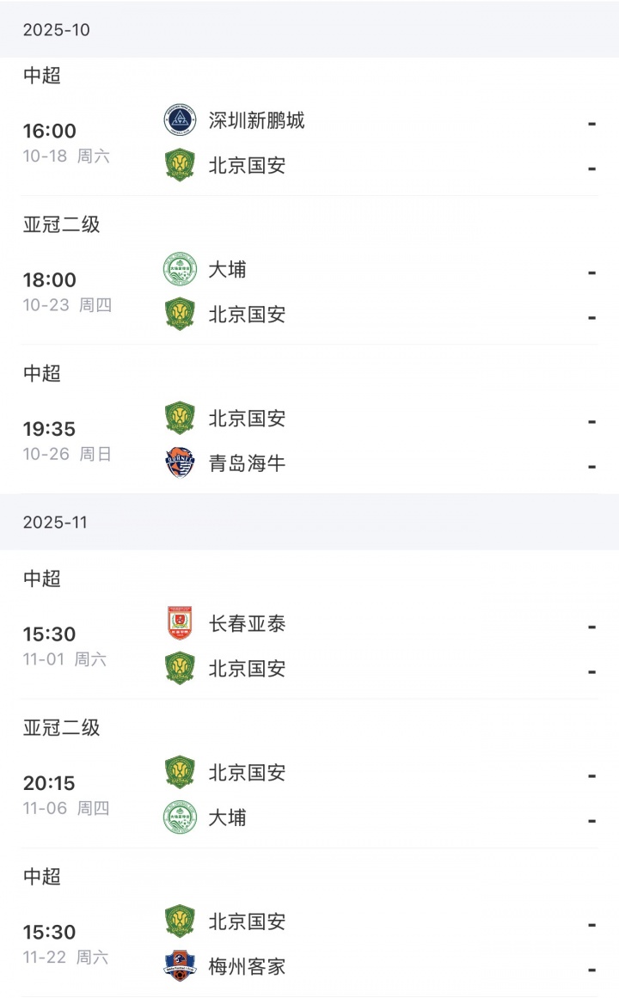Tap the Meizhou Hakka team logo

180,966
